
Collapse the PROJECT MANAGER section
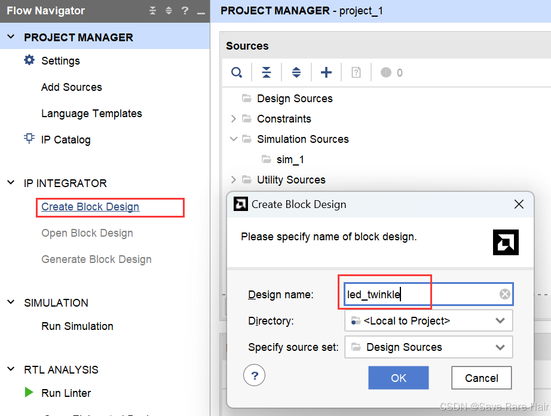(x=11, y=36)
